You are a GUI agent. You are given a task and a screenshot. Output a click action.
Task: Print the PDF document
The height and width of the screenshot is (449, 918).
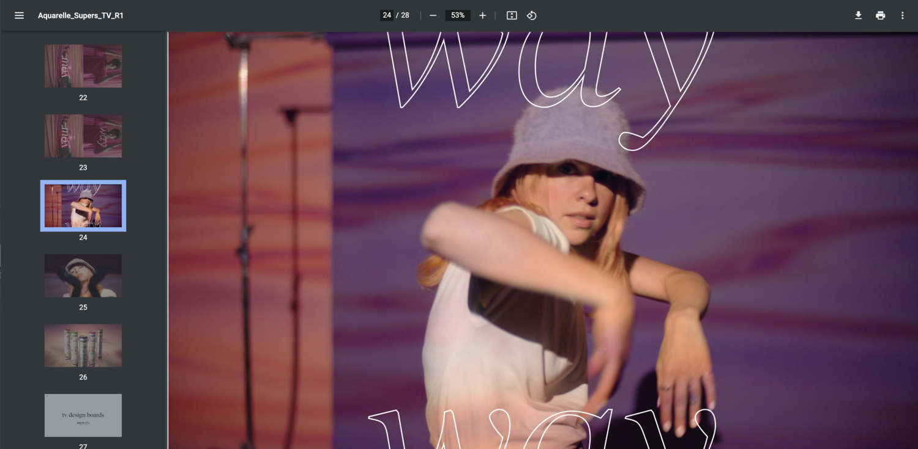(881, 15)
